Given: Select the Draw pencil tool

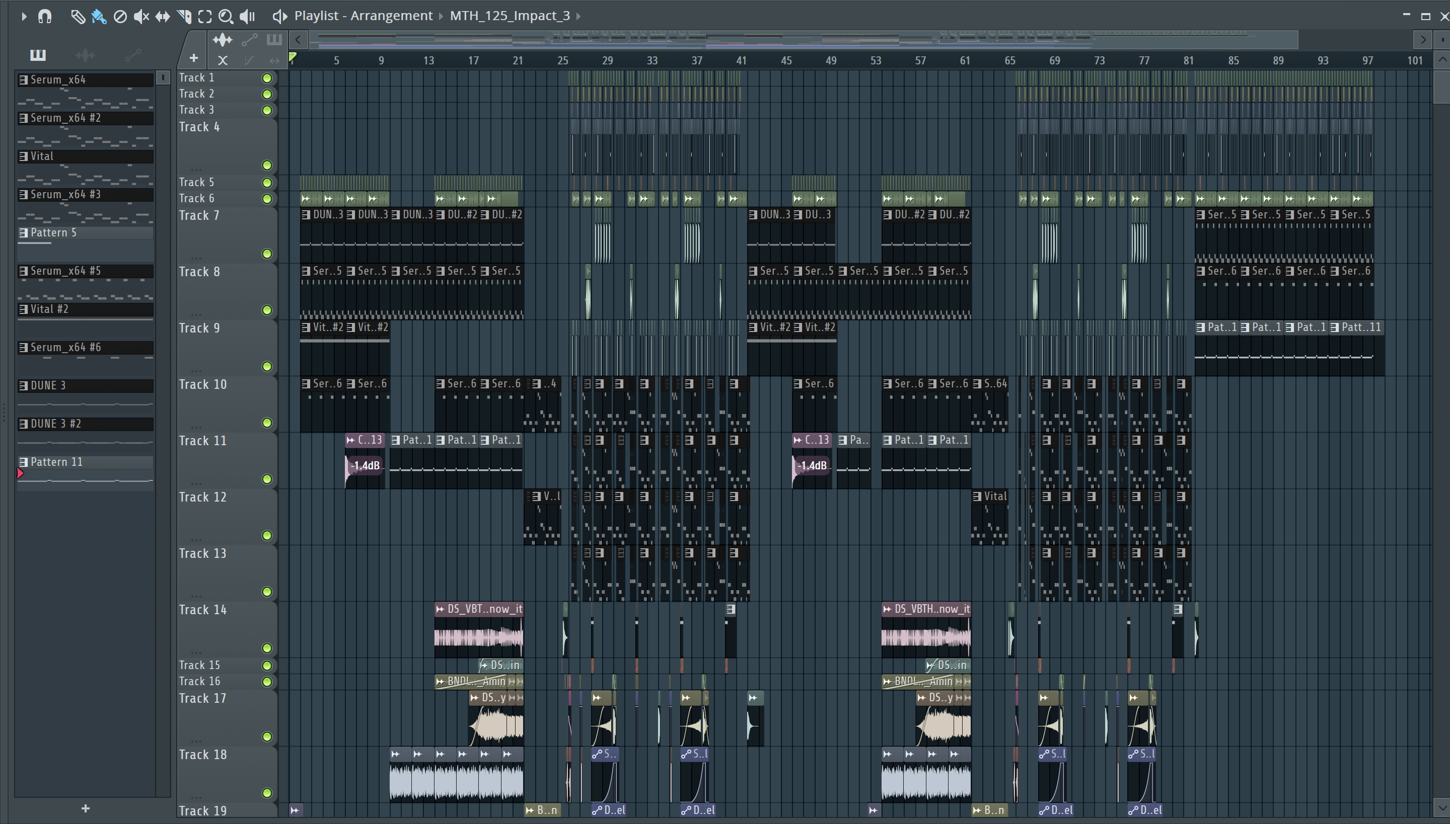Looking at the screenshot, I should [78, 17].
